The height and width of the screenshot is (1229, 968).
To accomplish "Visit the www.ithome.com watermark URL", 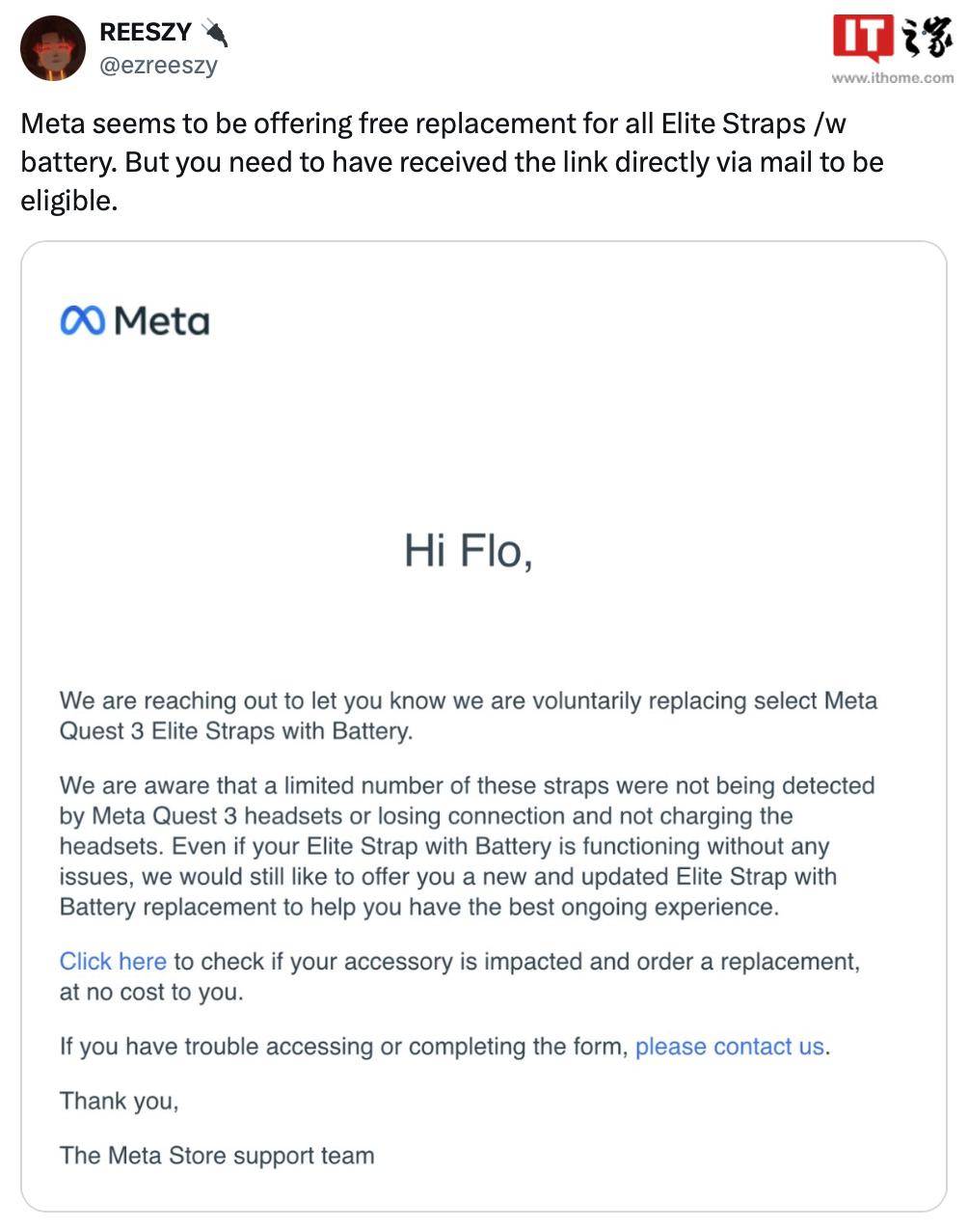I will click(x=892, y=78).
